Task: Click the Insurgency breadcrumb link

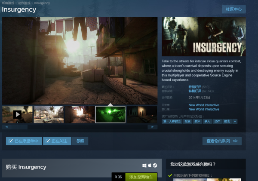Action: [42, 3]
